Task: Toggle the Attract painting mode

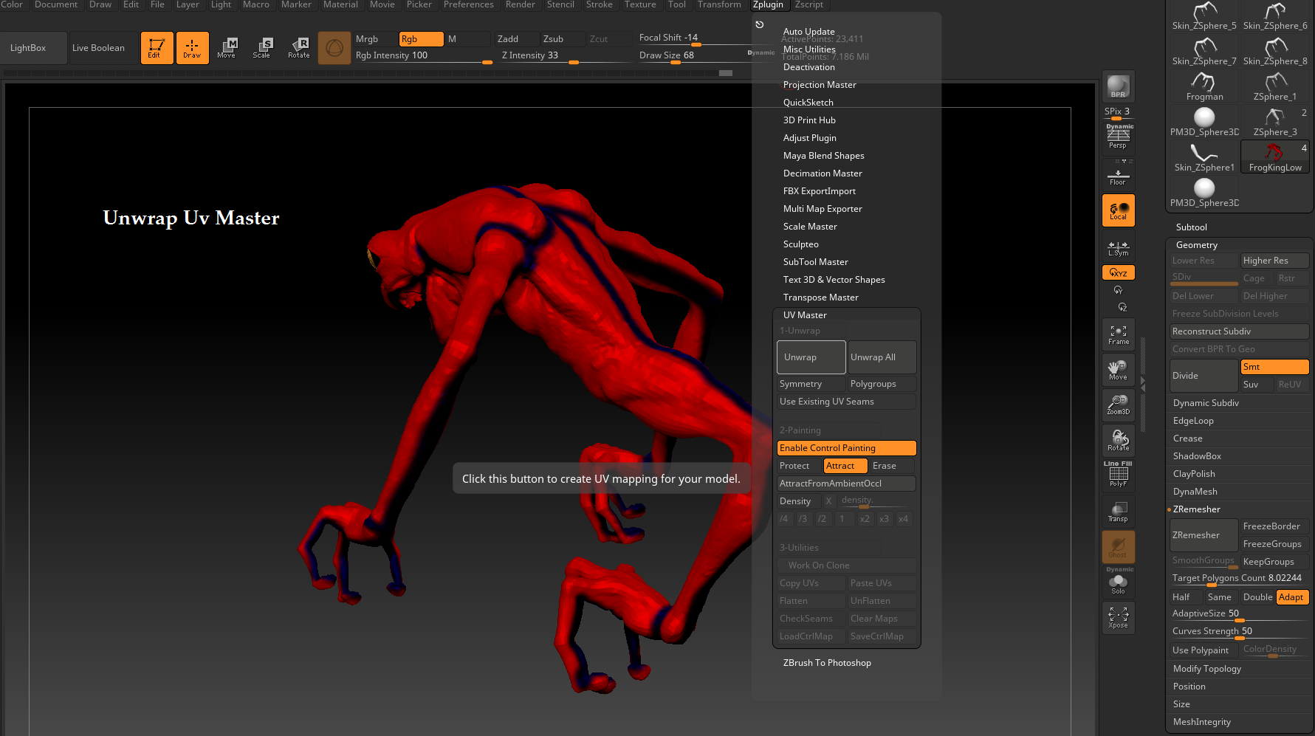Action: click(x=845, y=466)
